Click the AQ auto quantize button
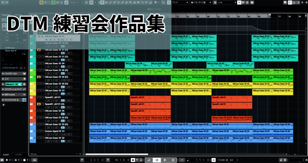 [x=34, y=160]
